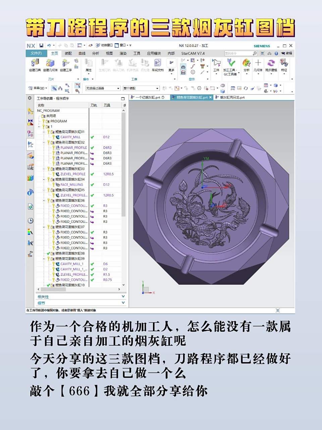Open the 整个装配 selection scope dropdown
322x430 pixels.
click(x=141, y=88)
